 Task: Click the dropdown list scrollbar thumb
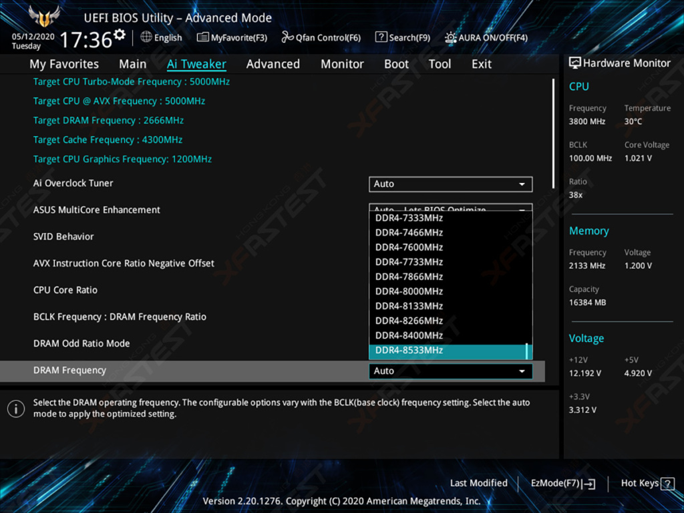click(x=527, y=351)
